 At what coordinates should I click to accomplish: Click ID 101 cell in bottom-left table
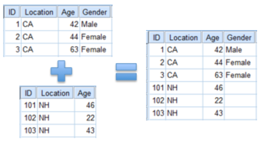29,105
